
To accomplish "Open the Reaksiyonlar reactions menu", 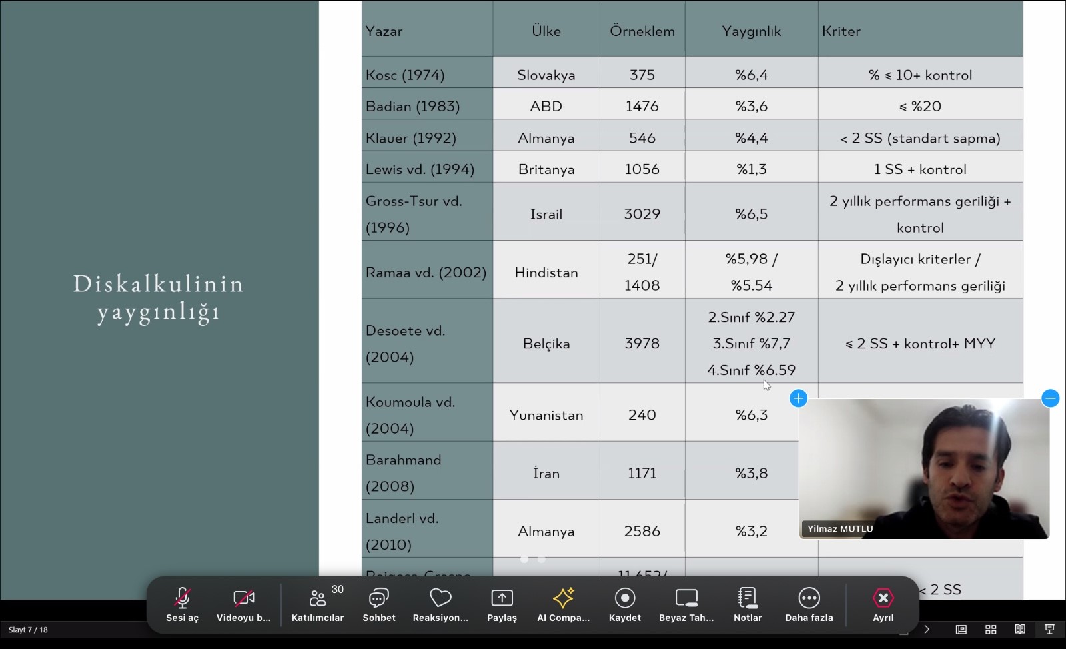I will 440,605.
